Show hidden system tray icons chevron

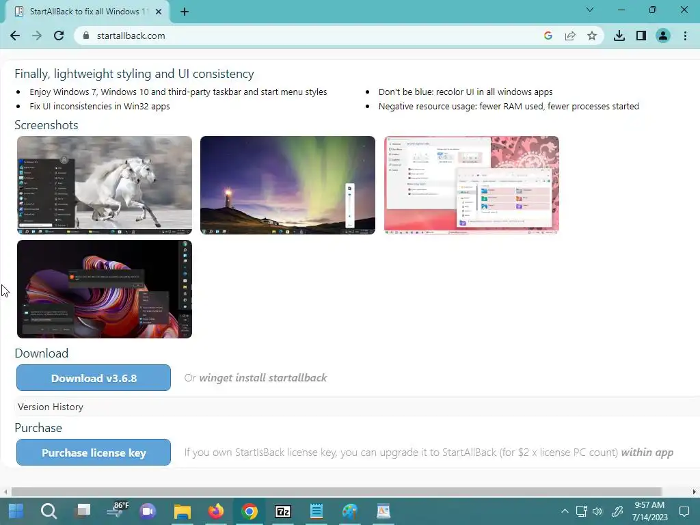coord(565,511)
